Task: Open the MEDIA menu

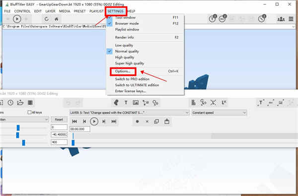Action: click(x=65, y=11)
